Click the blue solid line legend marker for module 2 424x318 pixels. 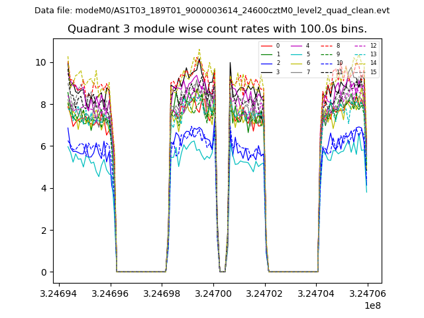pos(267,63)
